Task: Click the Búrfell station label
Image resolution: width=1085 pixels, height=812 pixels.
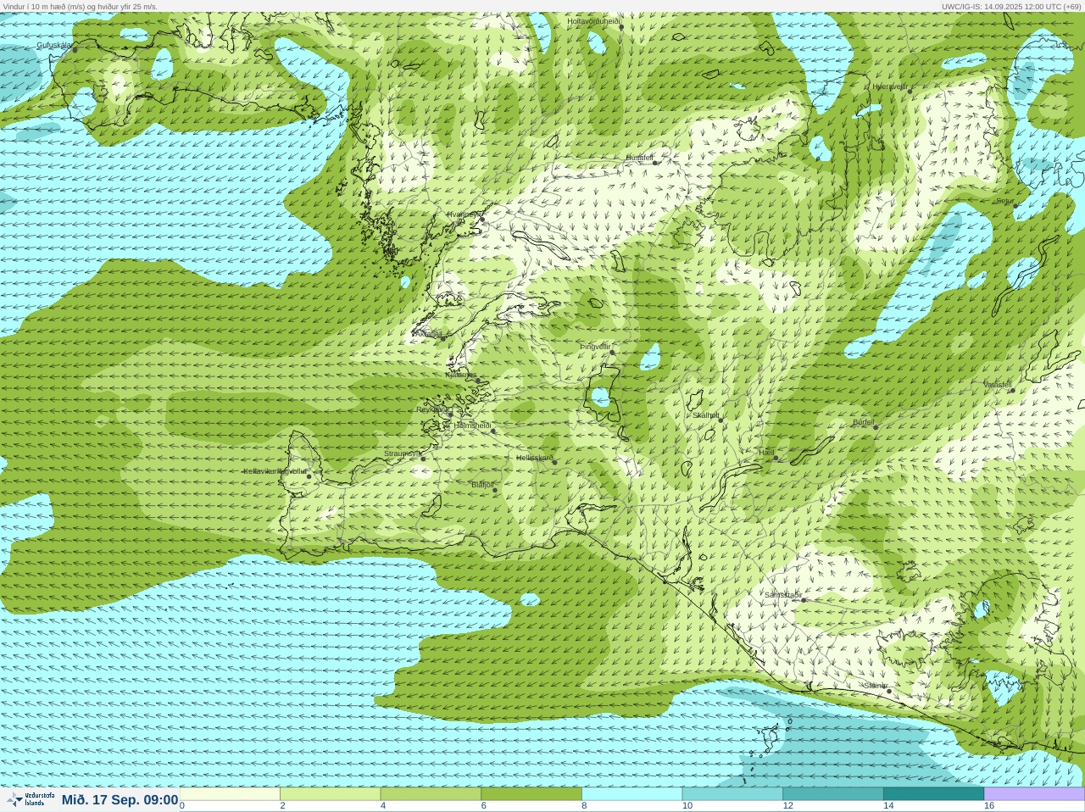Action: pyautogui.click(x=864, y=422)
